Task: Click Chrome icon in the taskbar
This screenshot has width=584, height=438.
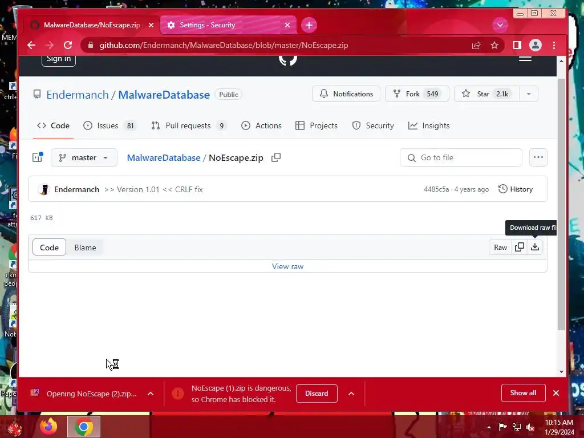Action: [84, 427]
